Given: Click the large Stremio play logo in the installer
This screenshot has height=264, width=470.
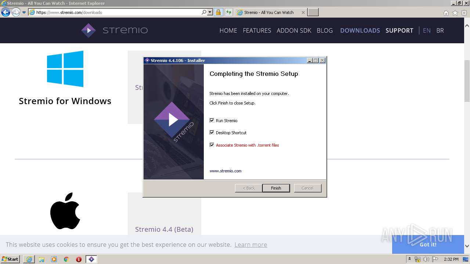Looking at the screenshot, I should pos(172,120).
